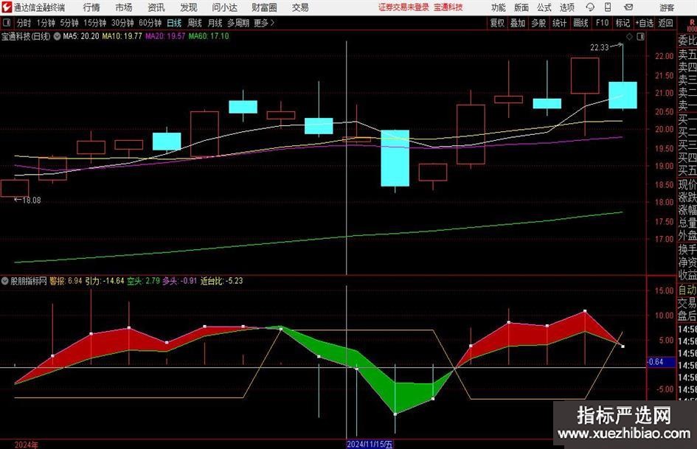Select the 日线 daily period
Screen dimensions: 697x449
pos(174,23)
